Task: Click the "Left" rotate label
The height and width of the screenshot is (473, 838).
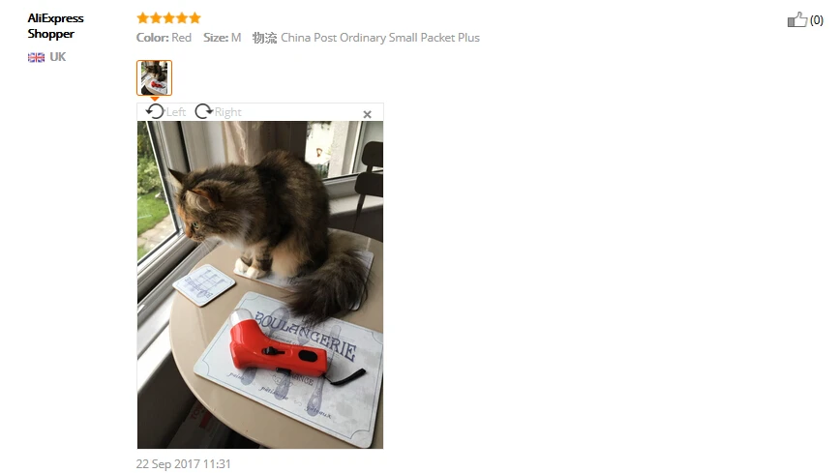Action: [x=175, y=112]
